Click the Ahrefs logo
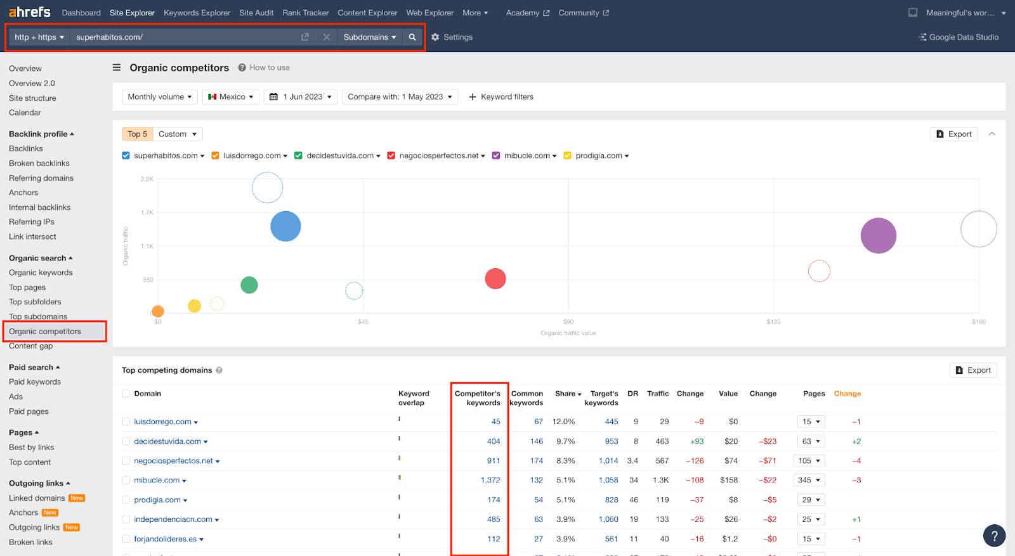The height and width of the screenshot is (556, 1015). tap(30, 12)
